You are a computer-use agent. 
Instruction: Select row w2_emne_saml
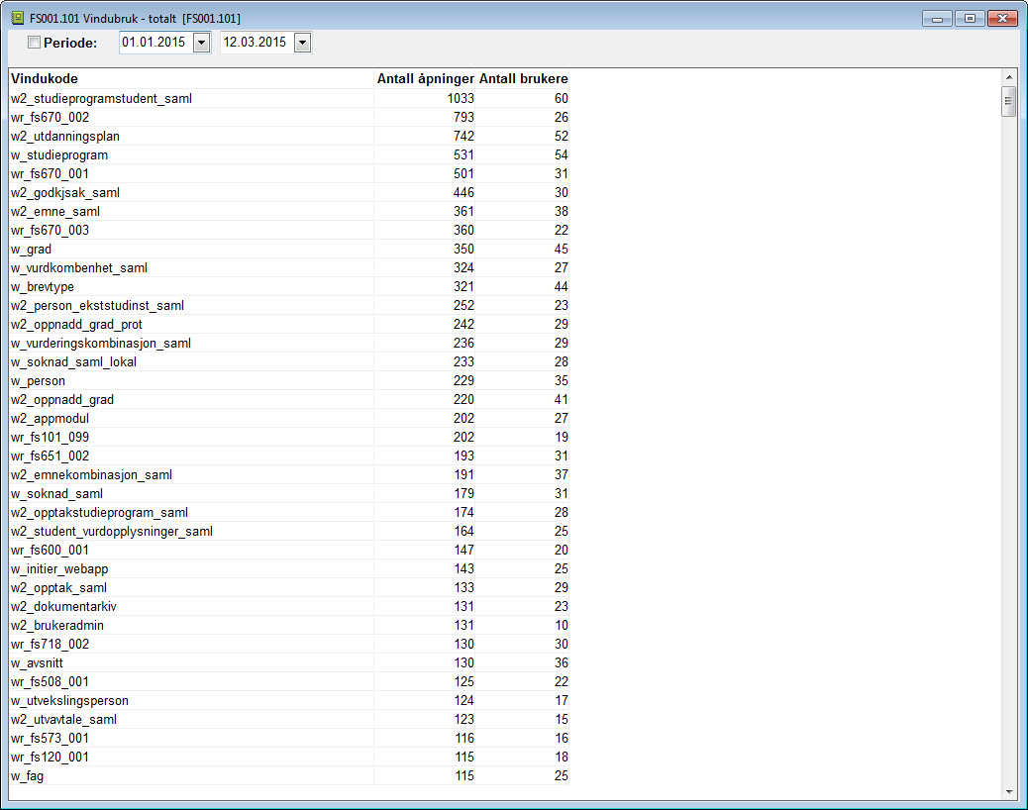[x=289, y=212]
